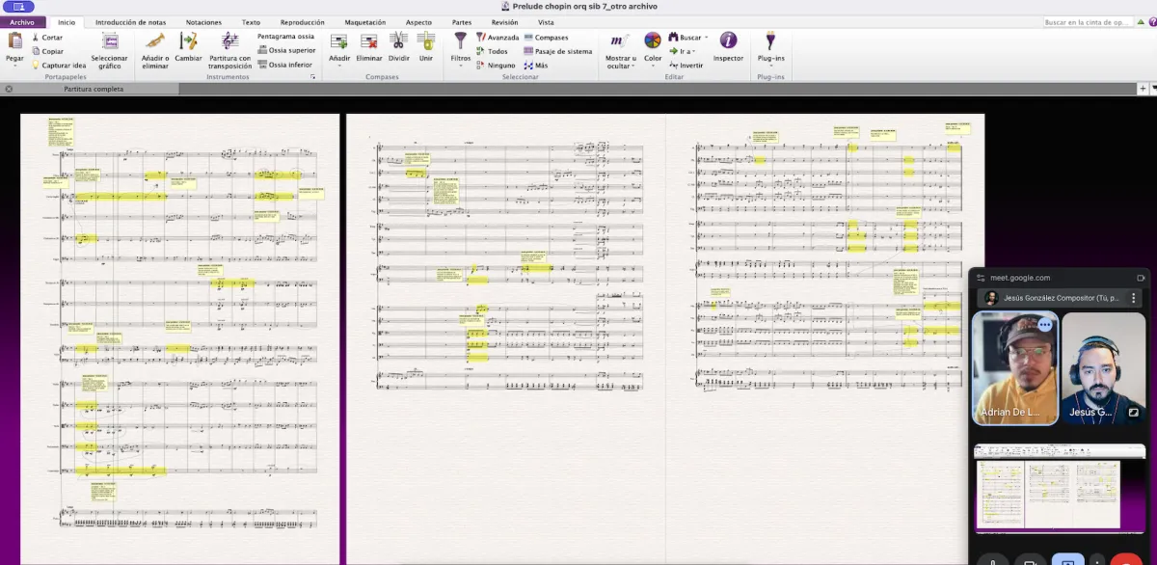This screenshot has height=565, width=1157.
Task: Expand the Plug-ins dropdown arrow
Action: point(770,67)
